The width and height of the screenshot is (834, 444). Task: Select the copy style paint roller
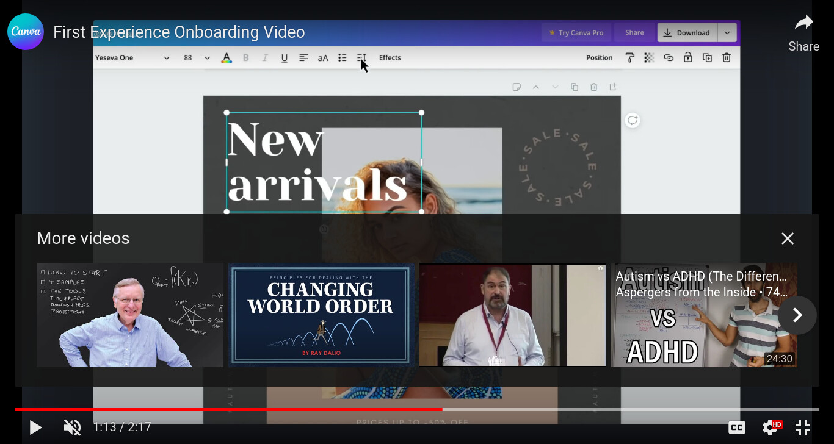[x=630, y=58]
